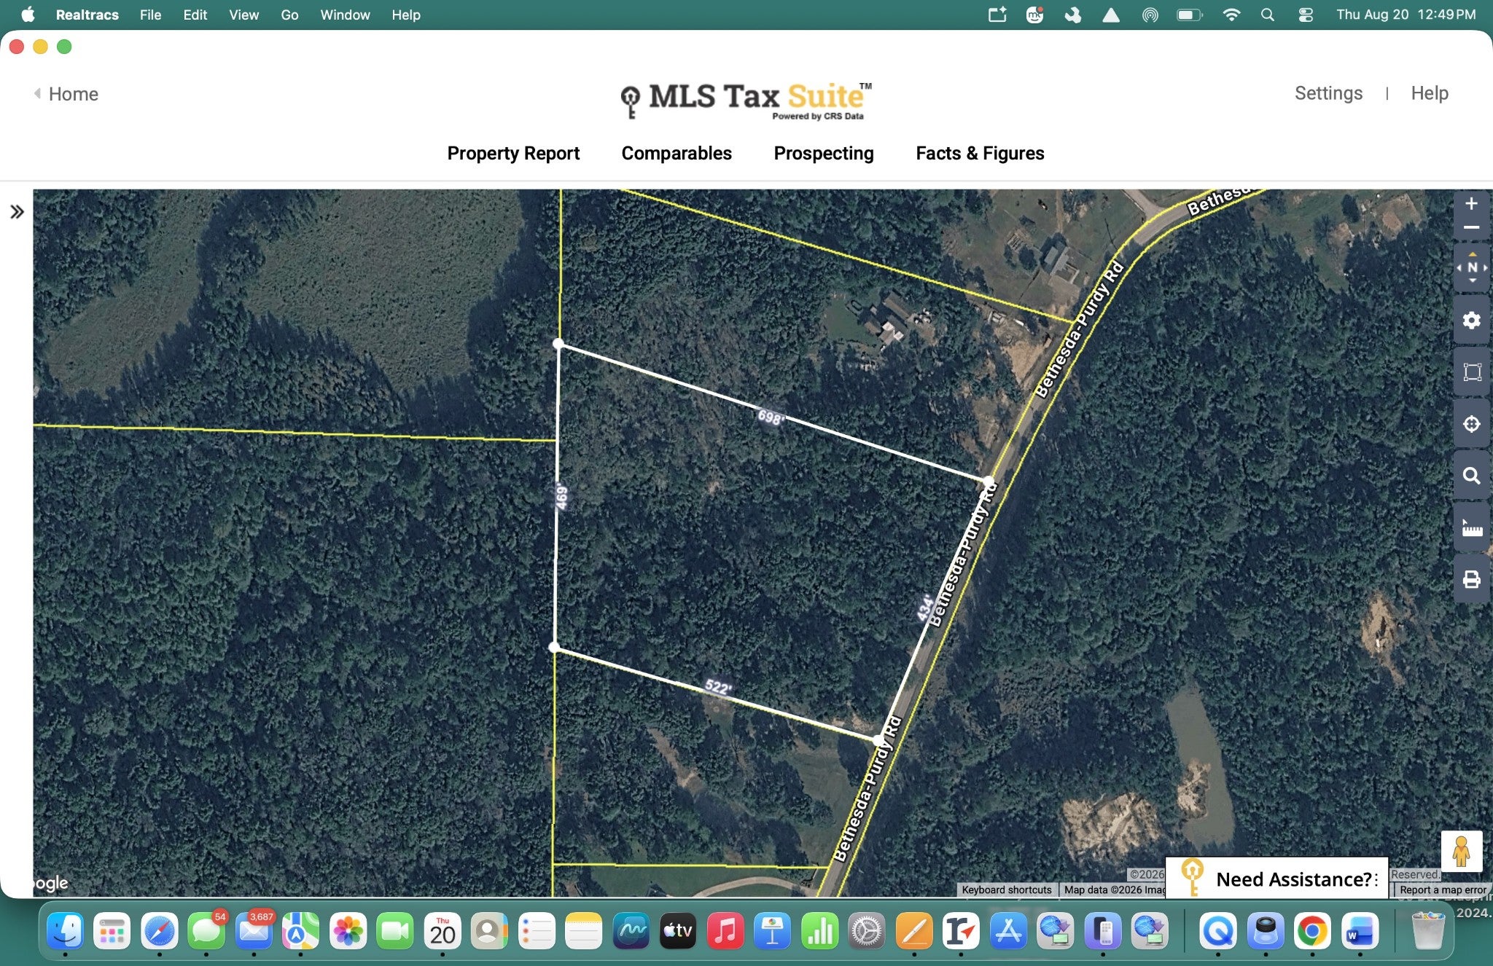Viewport: 1493px width, 966px height.
Task: Click Report a map error link
Action: coord(1442,890)
